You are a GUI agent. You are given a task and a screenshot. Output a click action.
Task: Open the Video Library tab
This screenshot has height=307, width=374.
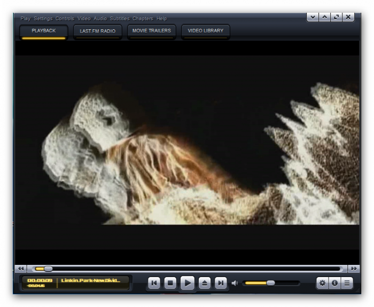tap(206, 32)
